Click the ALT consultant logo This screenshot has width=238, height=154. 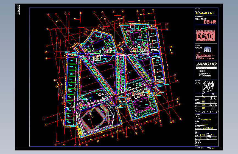click(207, 50)
